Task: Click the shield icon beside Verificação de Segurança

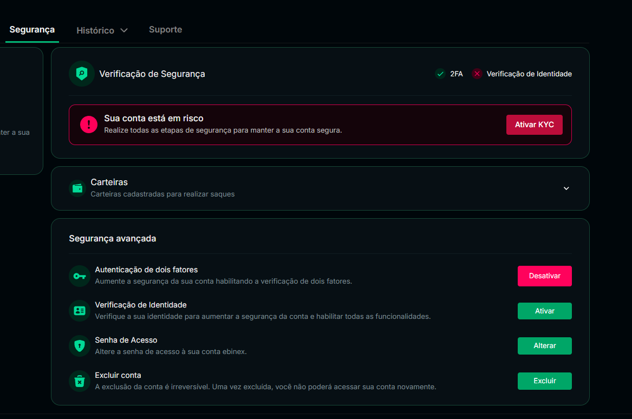Action: [82, 74]
